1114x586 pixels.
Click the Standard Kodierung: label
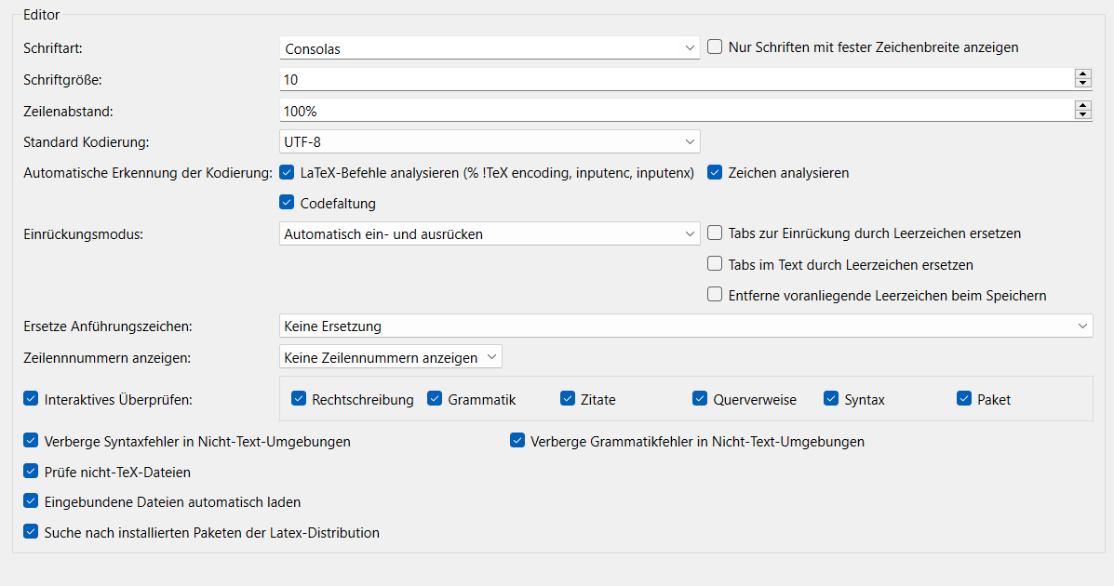pyautogui.click(x=86, y=142)
